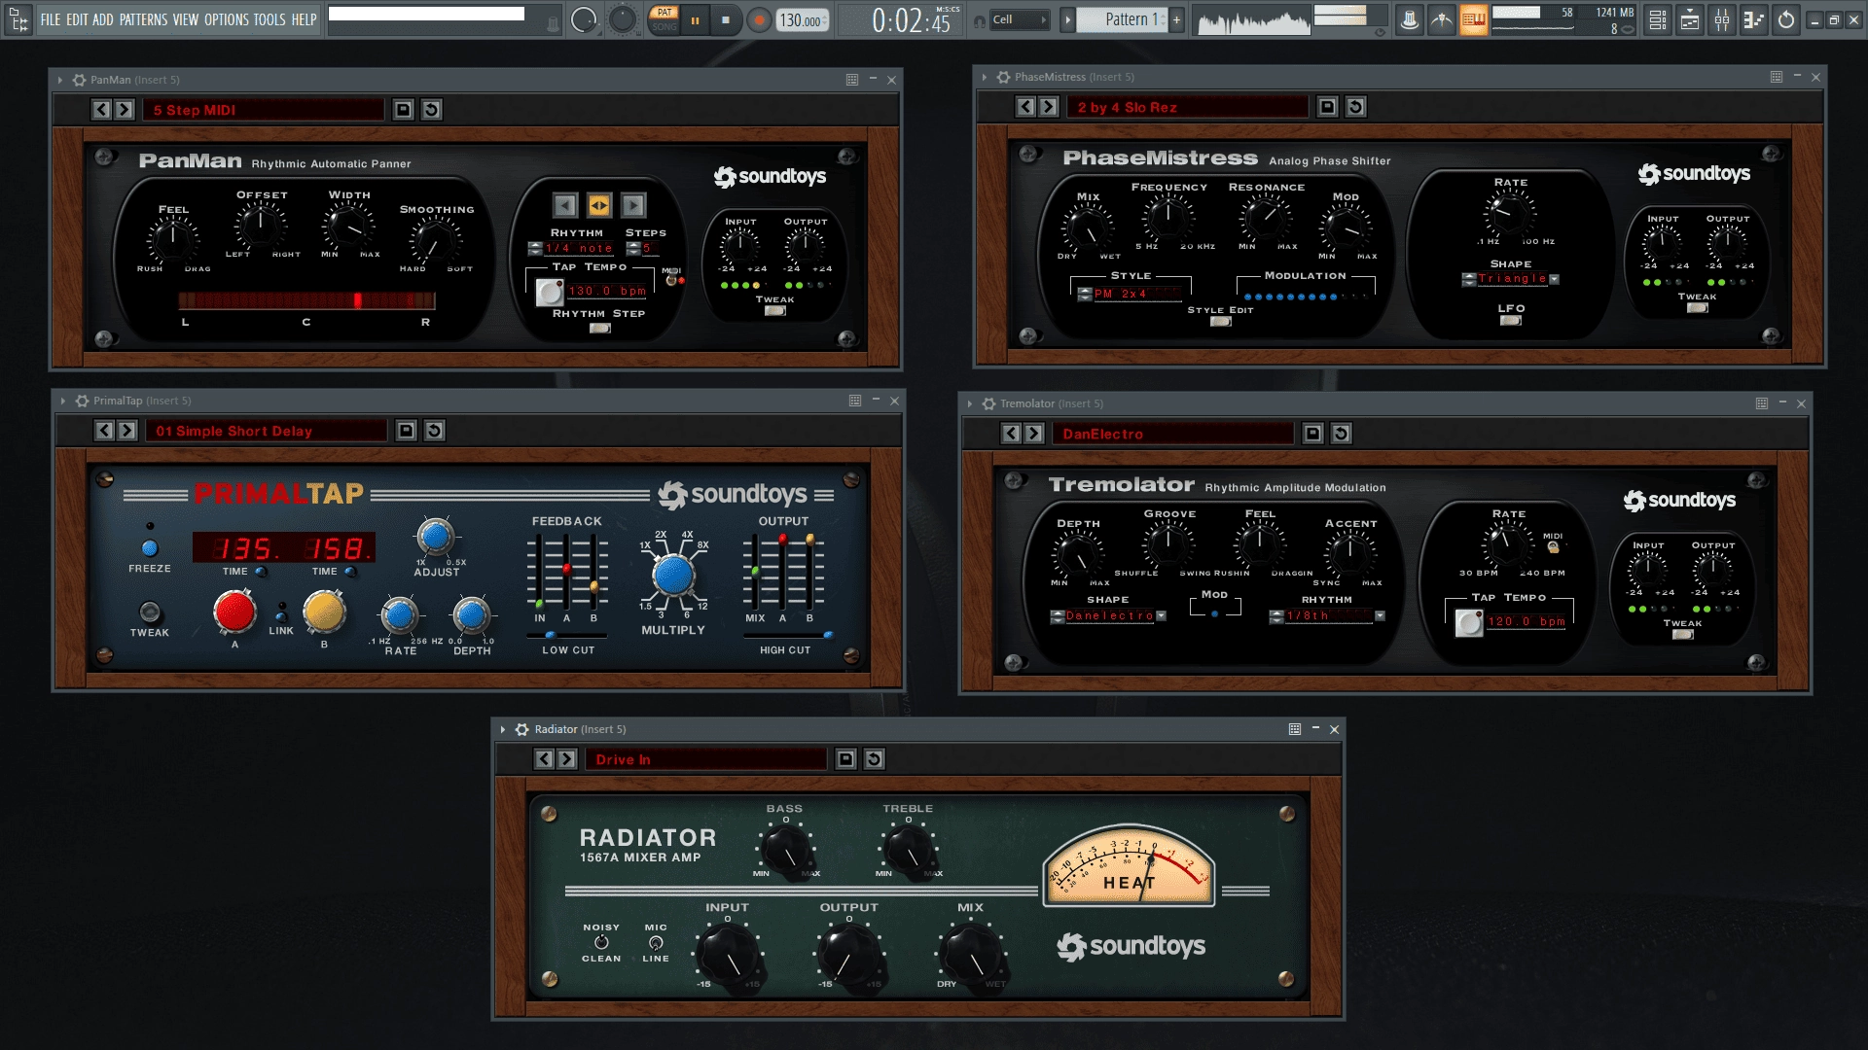Click the undo history circular arrow icon
The height and width of the screenshot is (1050, 1868).
coord(1786,20)
